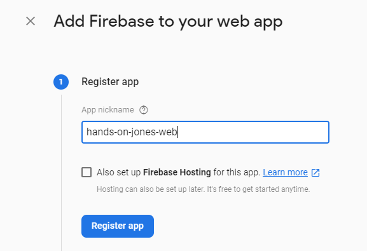
Task: Enable the Firebase Hosting checkbox
Action: (87, 172)
